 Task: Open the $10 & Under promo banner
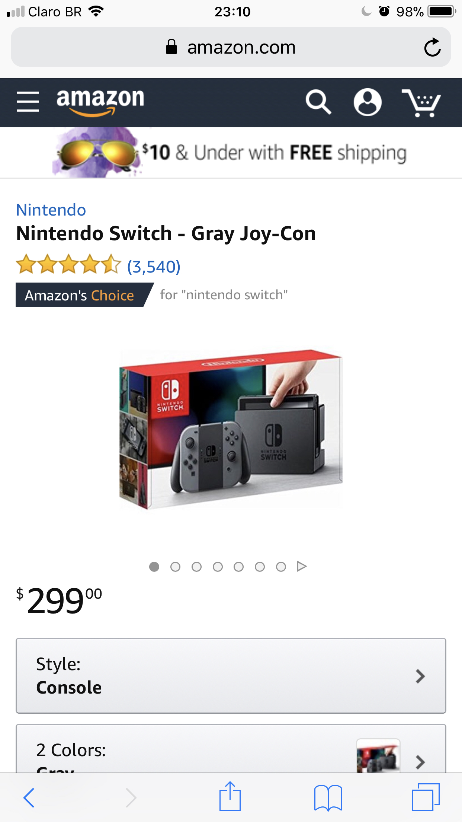point(231,153)
